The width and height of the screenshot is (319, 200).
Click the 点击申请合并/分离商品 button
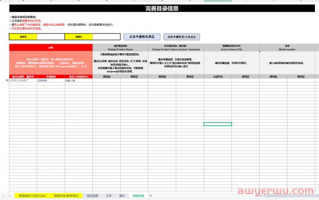182,37
